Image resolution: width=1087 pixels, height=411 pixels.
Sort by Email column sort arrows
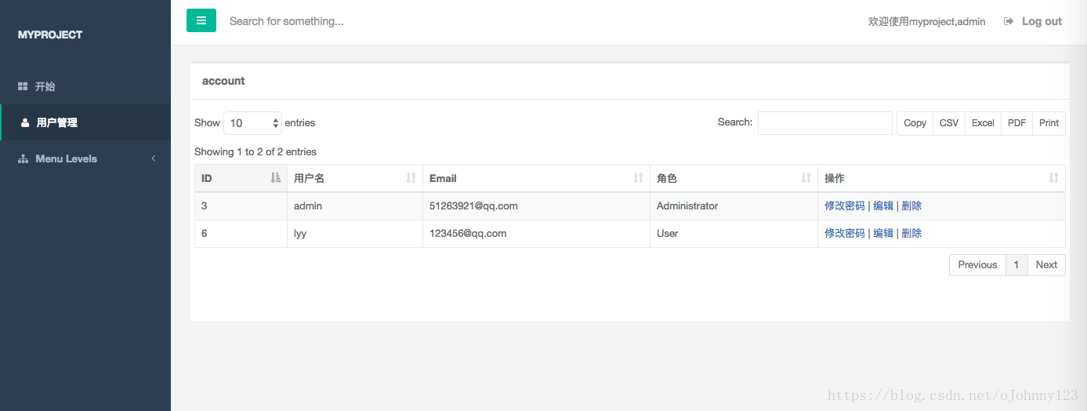click(638, 178)
